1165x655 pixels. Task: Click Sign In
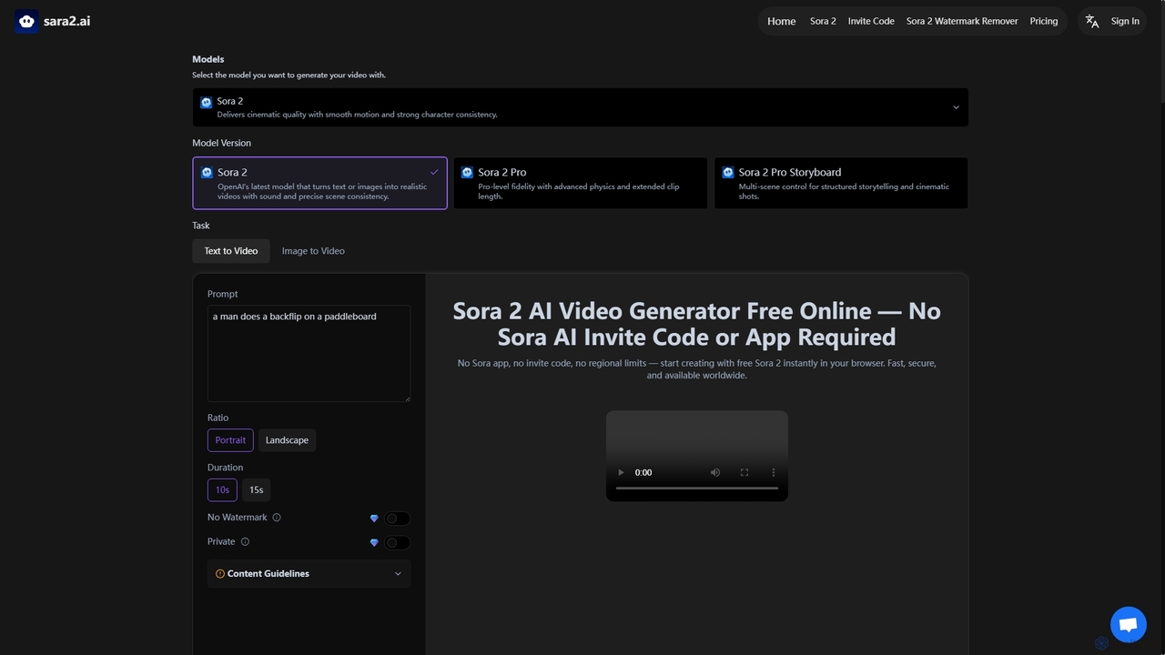[x=1125, y=21]
